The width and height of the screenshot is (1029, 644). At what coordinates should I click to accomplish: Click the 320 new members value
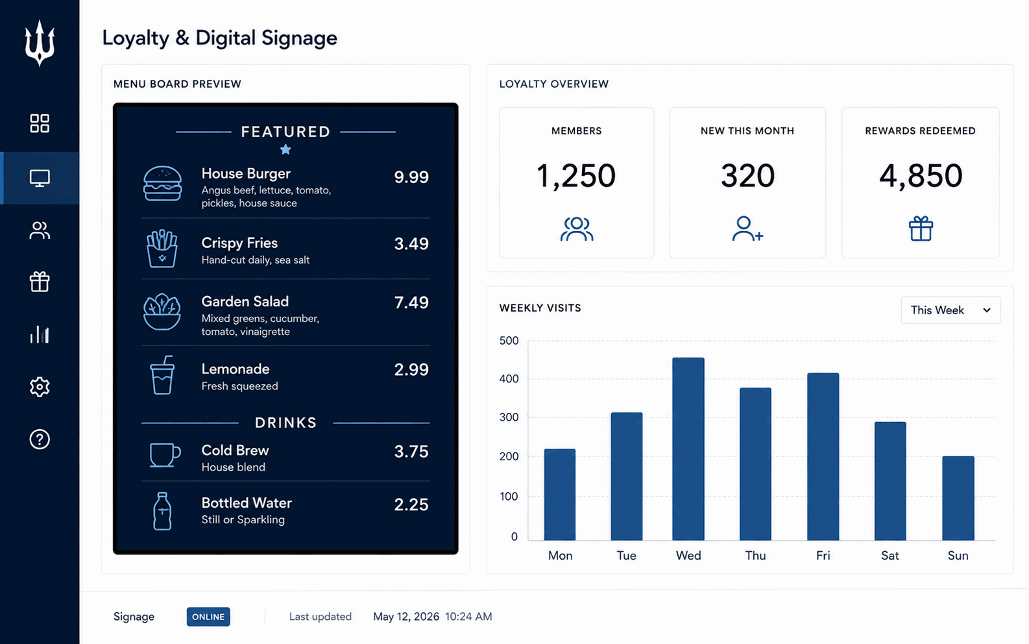click(x=747, y=176)
